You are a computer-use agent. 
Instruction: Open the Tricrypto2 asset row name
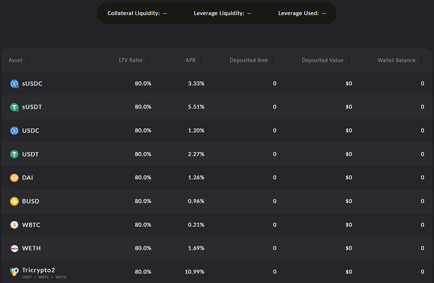tap(38, 270)
